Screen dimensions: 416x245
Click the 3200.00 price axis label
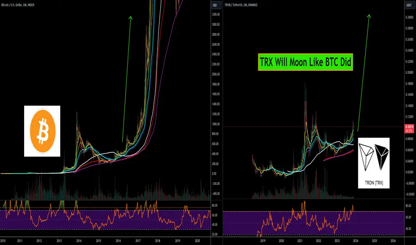point(216,14)
